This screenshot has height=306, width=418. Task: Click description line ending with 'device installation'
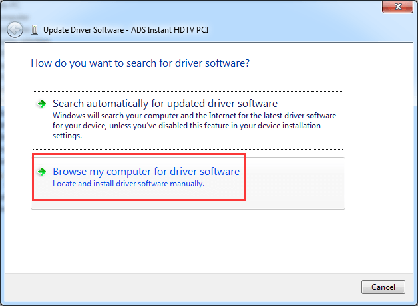186,126
